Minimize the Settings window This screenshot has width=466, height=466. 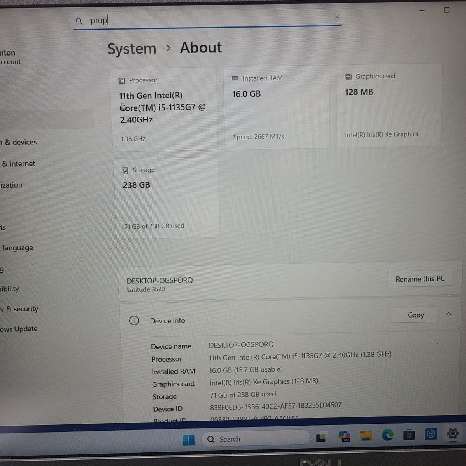[x=422, y=10]
